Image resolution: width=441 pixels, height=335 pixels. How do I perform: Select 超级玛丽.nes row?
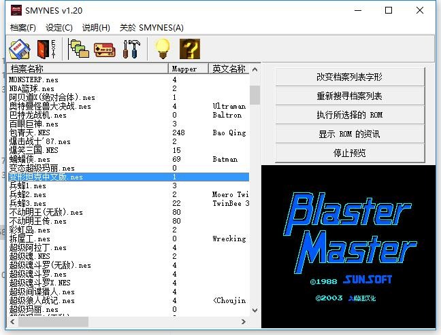[x=128, y=309]
